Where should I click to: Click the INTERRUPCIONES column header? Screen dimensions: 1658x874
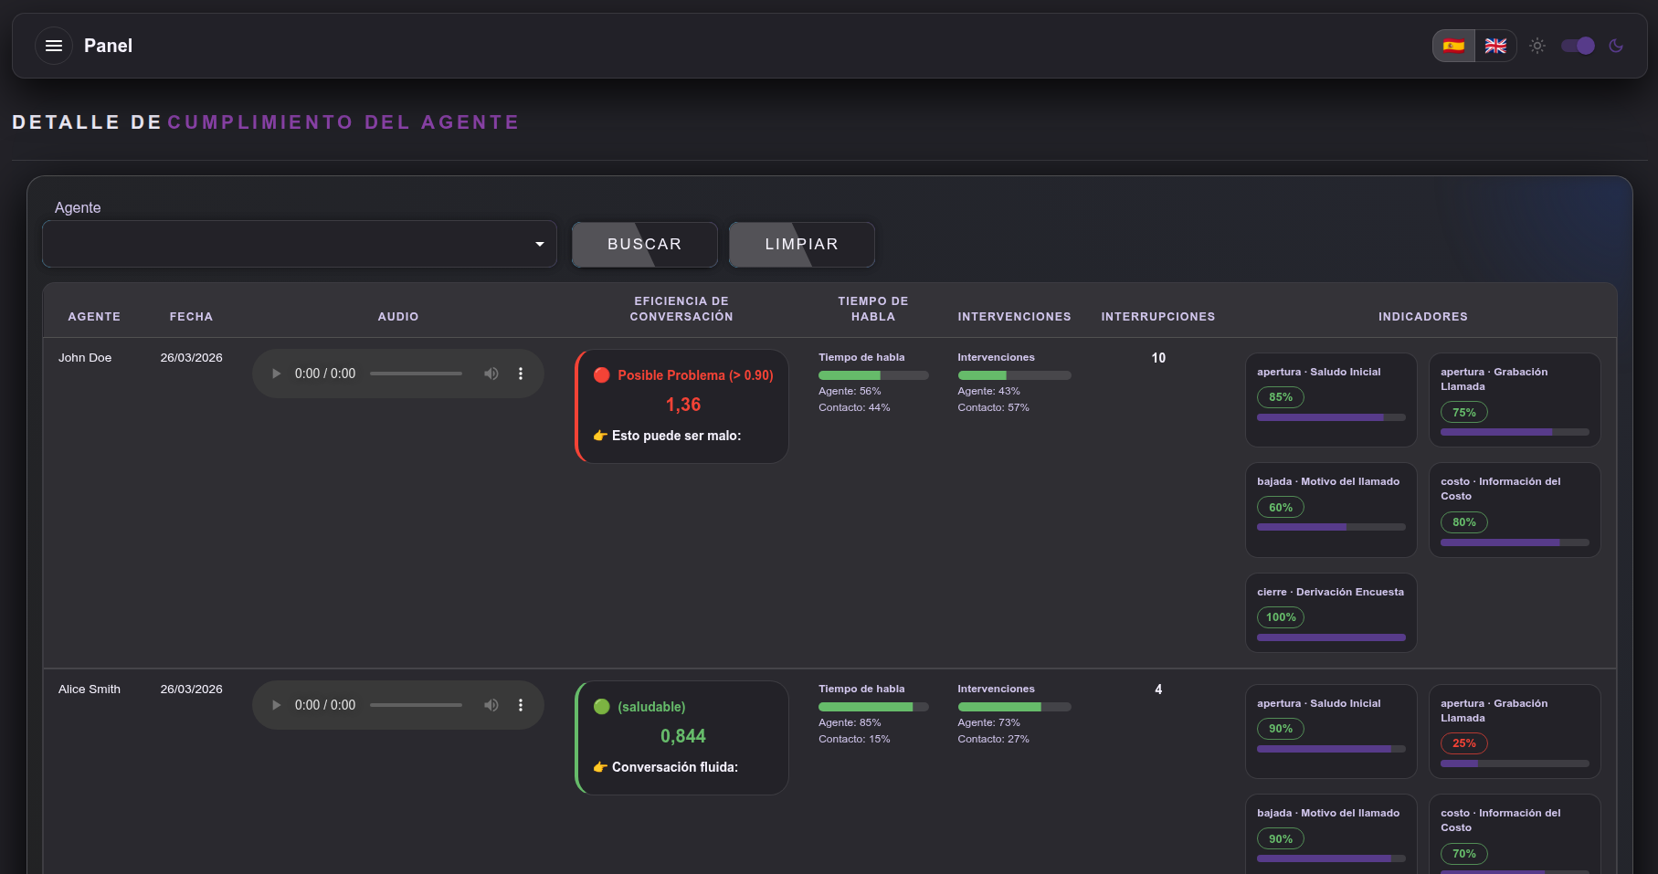1158,317
